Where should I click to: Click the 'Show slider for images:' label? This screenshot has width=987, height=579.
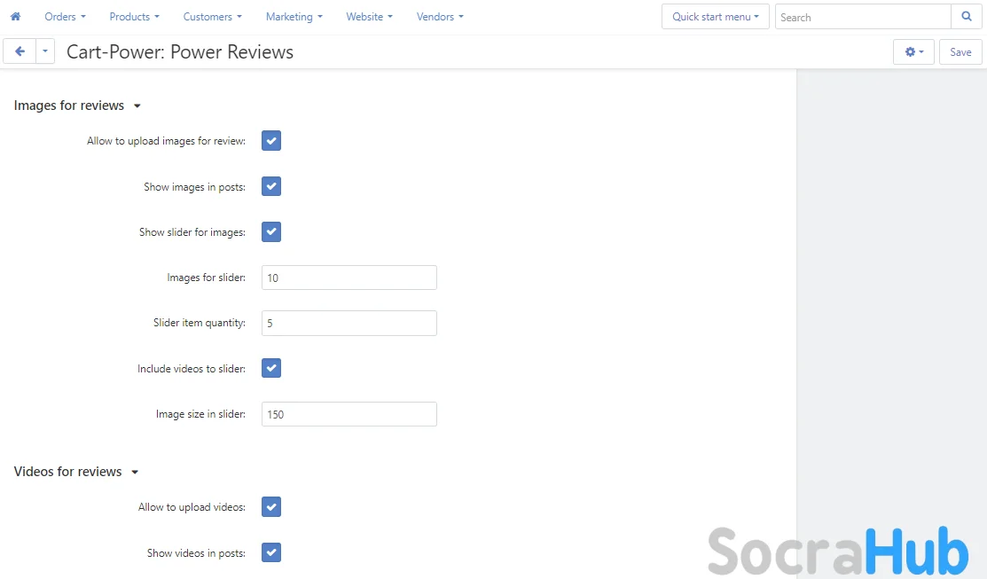coord(192,232)
